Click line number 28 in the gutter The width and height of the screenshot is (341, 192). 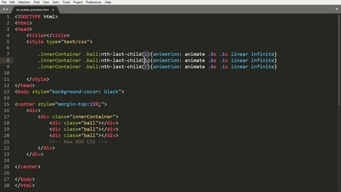tap(7, 186)
